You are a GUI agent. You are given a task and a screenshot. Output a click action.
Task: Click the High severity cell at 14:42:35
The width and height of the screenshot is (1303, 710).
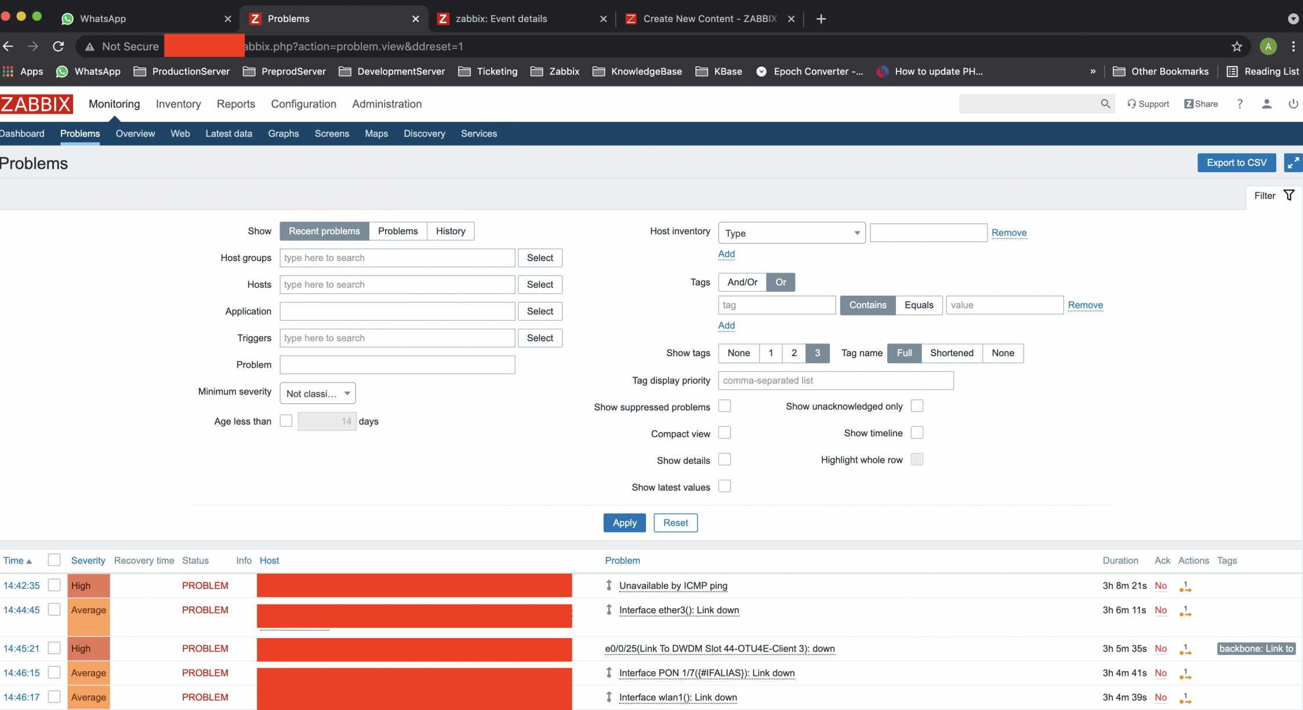(x=88, y=586)
